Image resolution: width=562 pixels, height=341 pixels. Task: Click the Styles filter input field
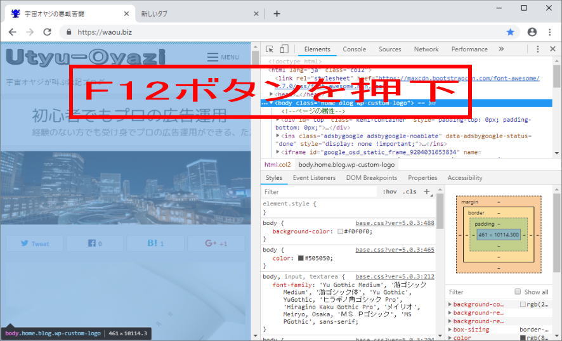click(x=317, y=192)
